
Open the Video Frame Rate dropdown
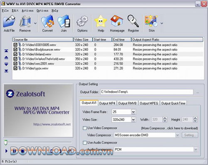133,112
